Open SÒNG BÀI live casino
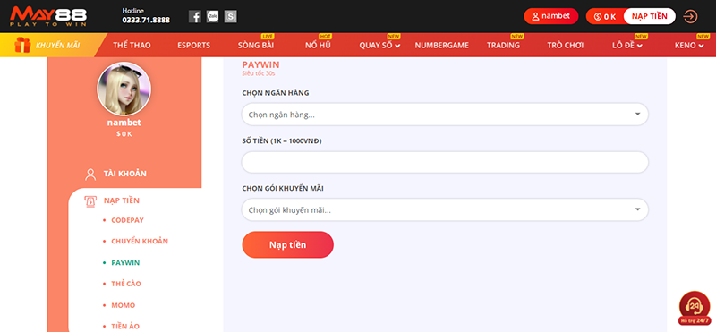The image size is (716, 332). 256,46
